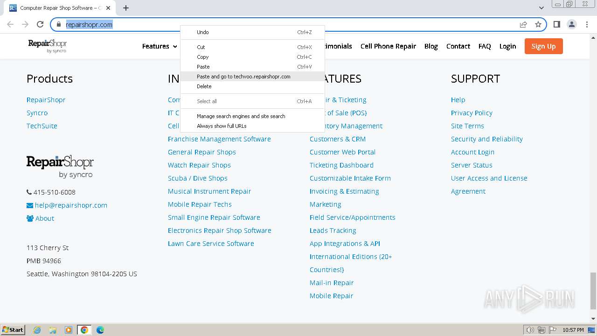
Task: Open Internet Explorer from the taskbar
Action: click(x=37, y=330)
